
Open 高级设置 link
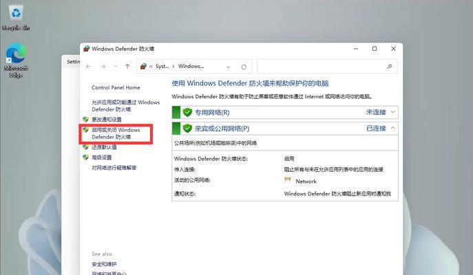click(102, 157)
